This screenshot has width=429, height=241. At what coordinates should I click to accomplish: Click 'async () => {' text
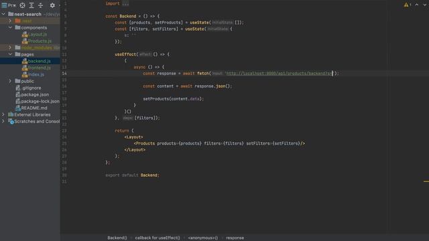coord(149,67)
